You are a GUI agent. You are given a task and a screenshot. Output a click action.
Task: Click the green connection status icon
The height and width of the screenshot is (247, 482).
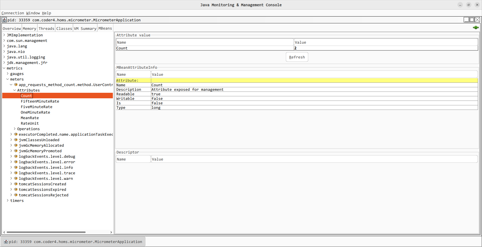coord(475,28)
